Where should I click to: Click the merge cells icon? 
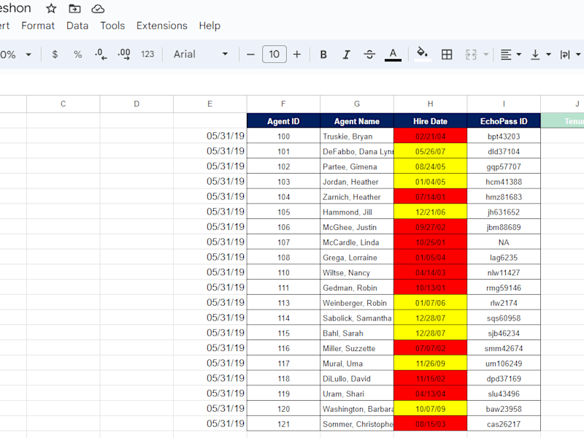click(x=471, y=55)
